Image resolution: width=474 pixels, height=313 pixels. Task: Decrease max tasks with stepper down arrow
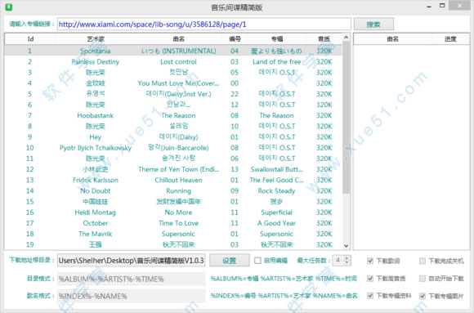point(347,263)
